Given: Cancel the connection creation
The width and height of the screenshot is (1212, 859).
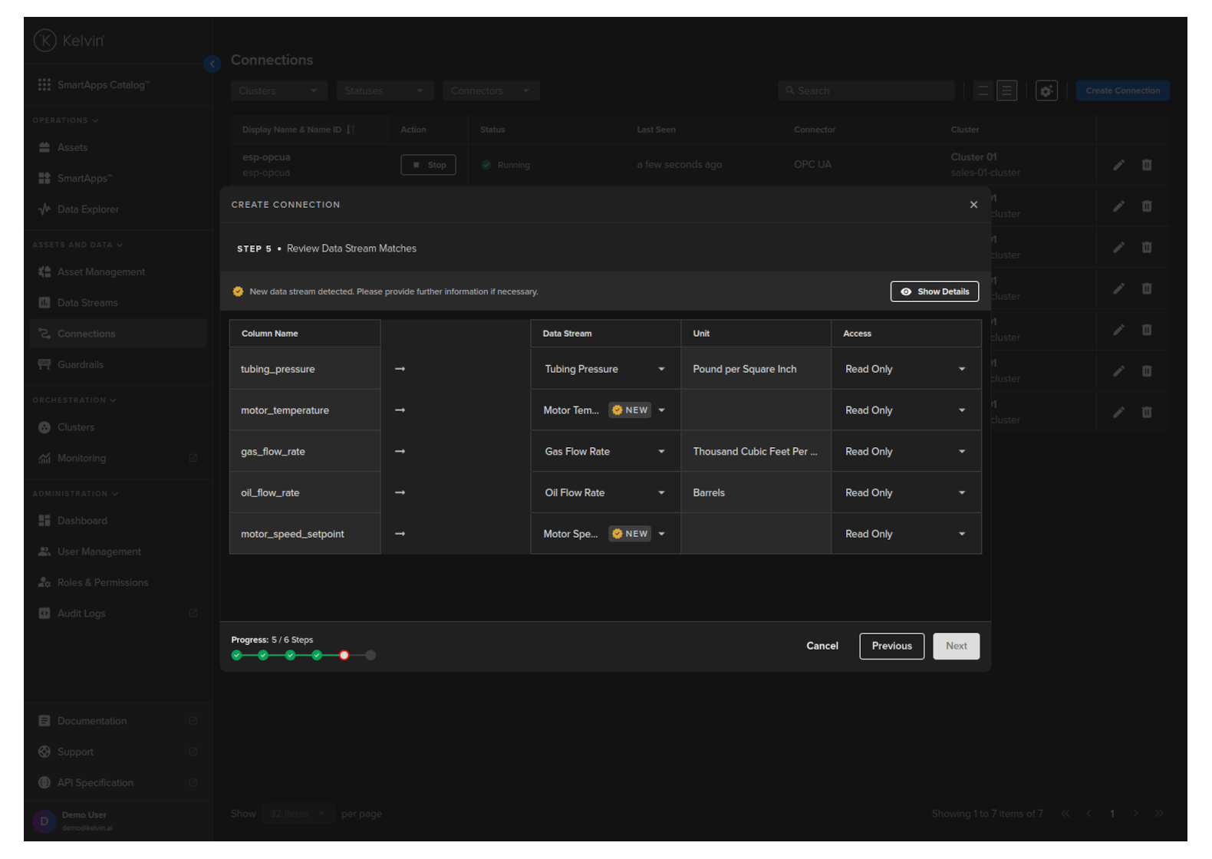Looking at the screenshot, I should pos(822,646).
